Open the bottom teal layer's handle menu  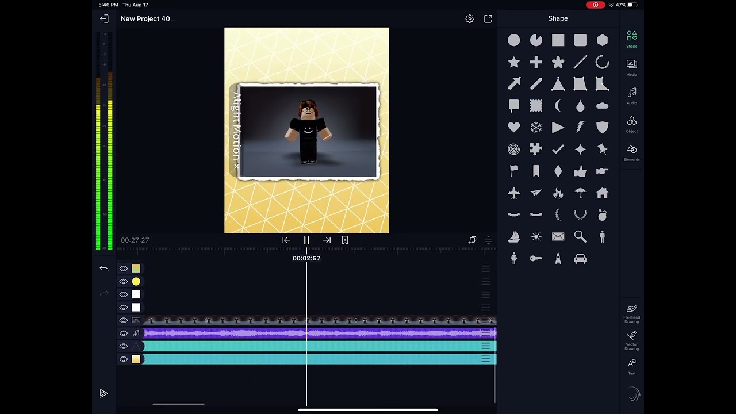click(x=486, y=359)
